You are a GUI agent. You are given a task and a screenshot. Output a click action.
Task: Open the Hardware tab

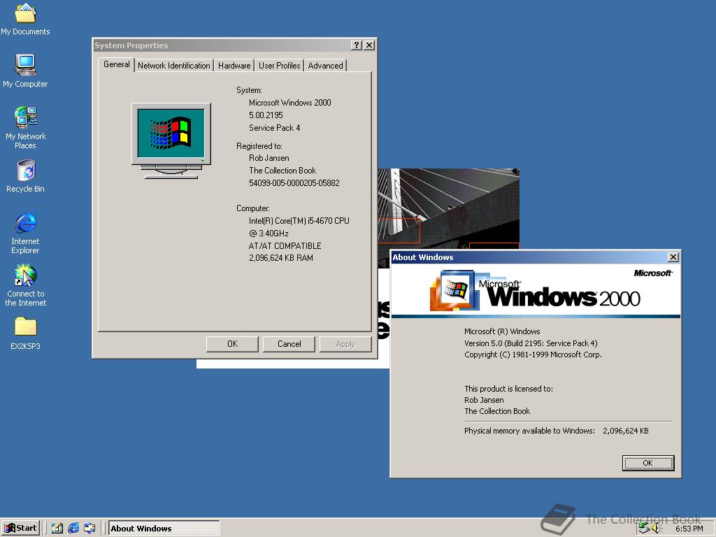point(234,66)
